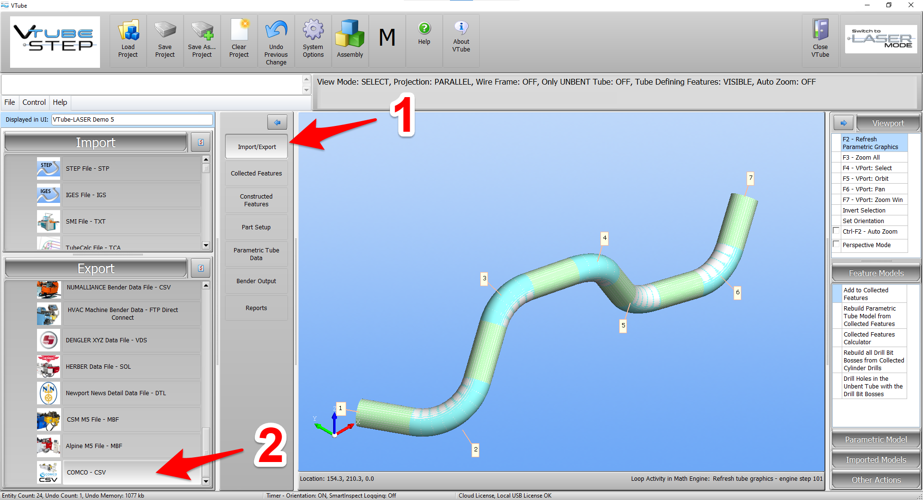Enable Ctrl-F2 Auto Zoom checkbox
The width and height of the screenshot is (923, 500).
click(836, 231)
